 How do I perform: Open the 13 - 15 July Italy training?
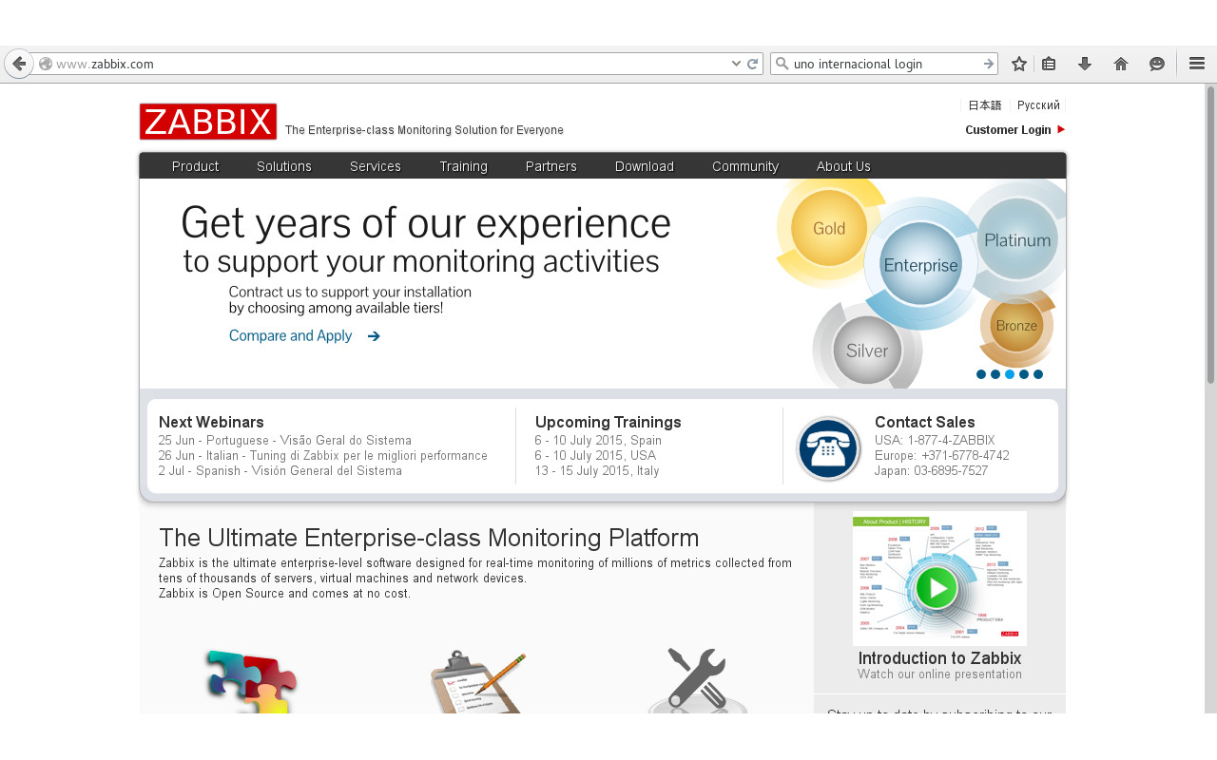point(597,471)
